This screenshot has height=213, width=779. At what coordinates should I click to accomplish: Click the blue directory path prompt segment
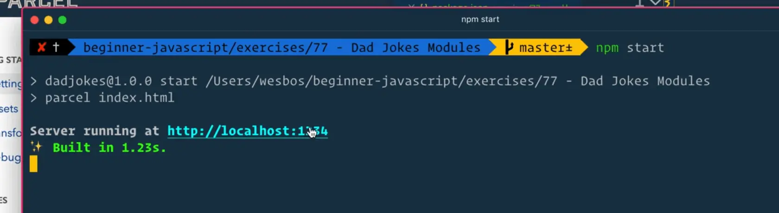[x=281, y=47]
